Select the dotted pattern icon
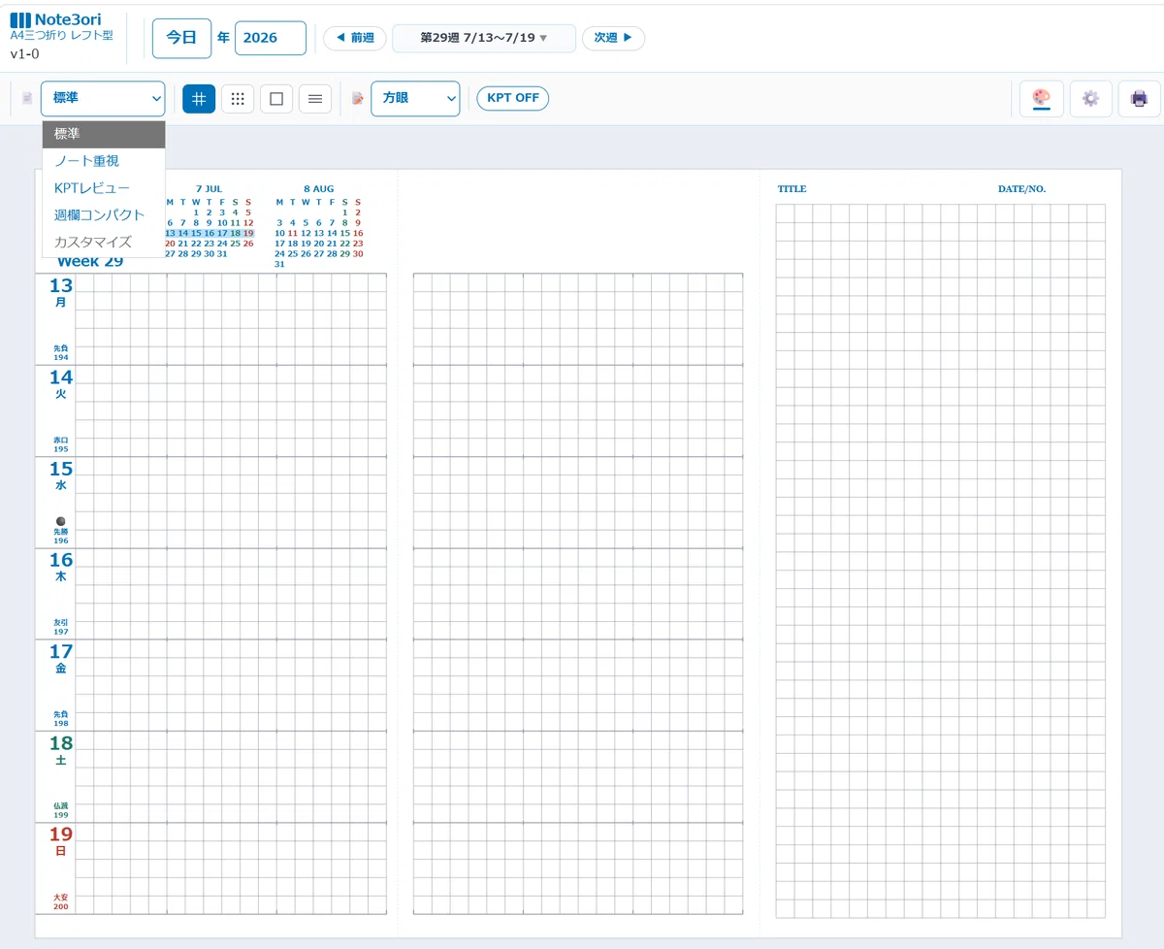The width and height of the screenshot is (1164, 949). click(238, 98)
